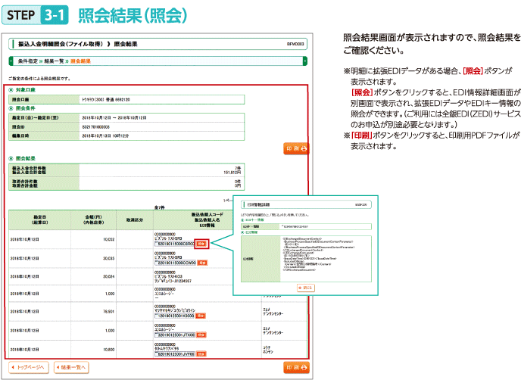Click the 勘定日(起算日) column header
Viewport: 521px width, 383px height.
click(x=40, y=220)
